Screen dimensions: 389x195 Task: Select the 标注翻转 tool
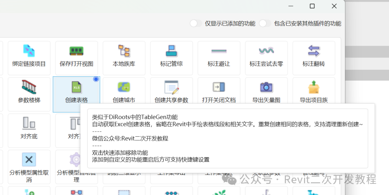pos(314,58)
